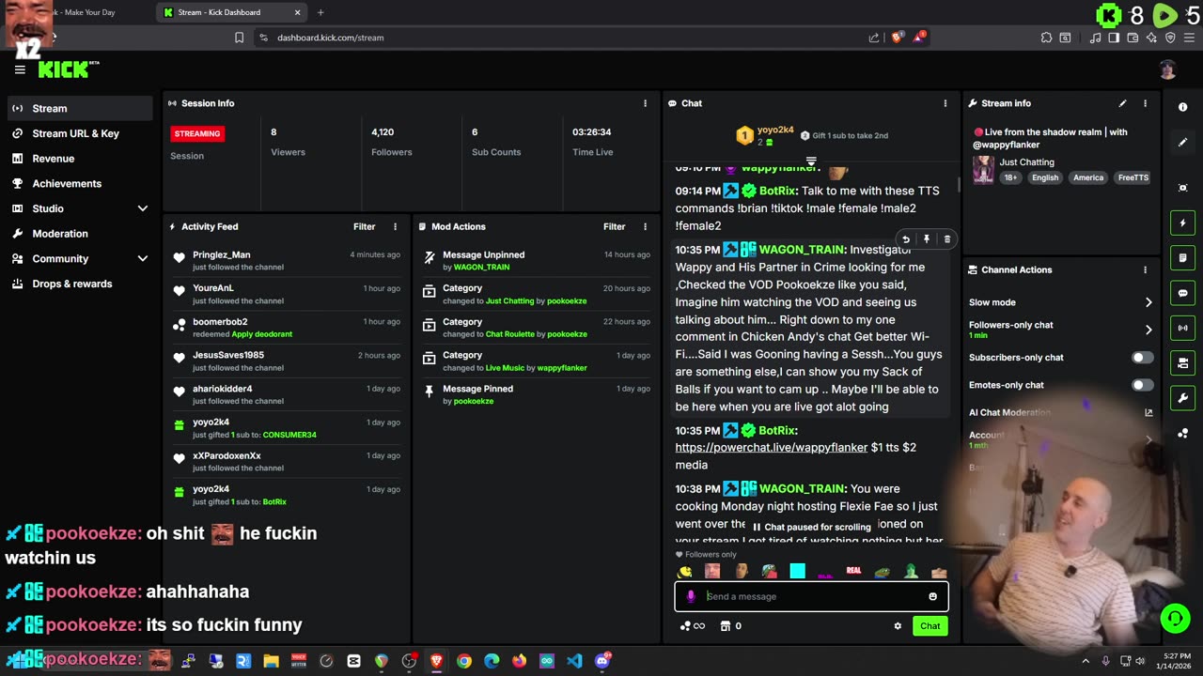Open Discord from the taskbar

click(602, 661)
